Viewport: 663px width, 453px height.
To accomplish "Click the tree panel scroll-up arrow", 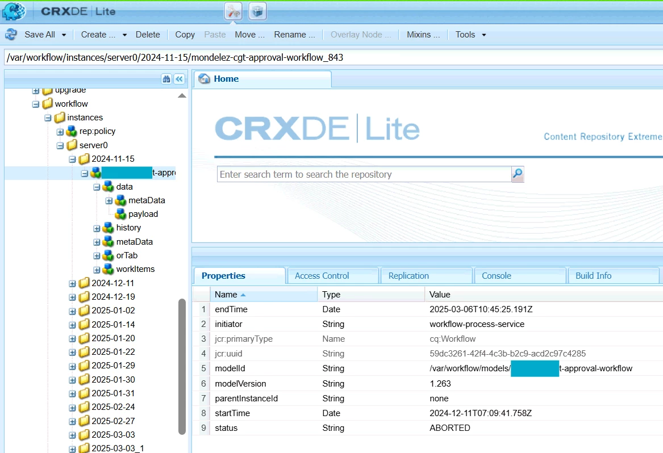I will (x=182, y=95).
